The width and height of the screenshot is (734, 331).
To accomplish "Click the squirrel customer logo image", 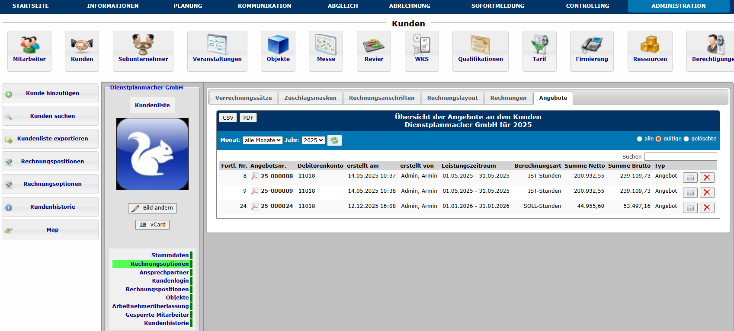I will [x=152, y=154].
